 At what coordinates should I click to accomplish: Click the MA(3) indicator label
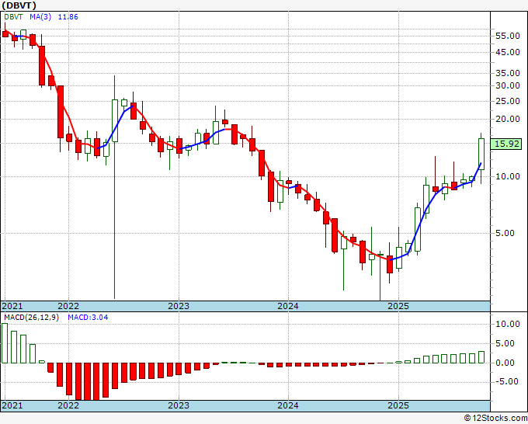click(40, 17)
